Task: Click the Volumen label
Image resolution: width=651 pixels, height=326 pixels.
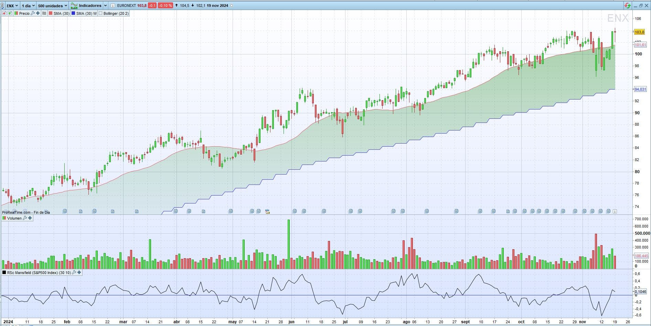Action: tap(14, 218)
